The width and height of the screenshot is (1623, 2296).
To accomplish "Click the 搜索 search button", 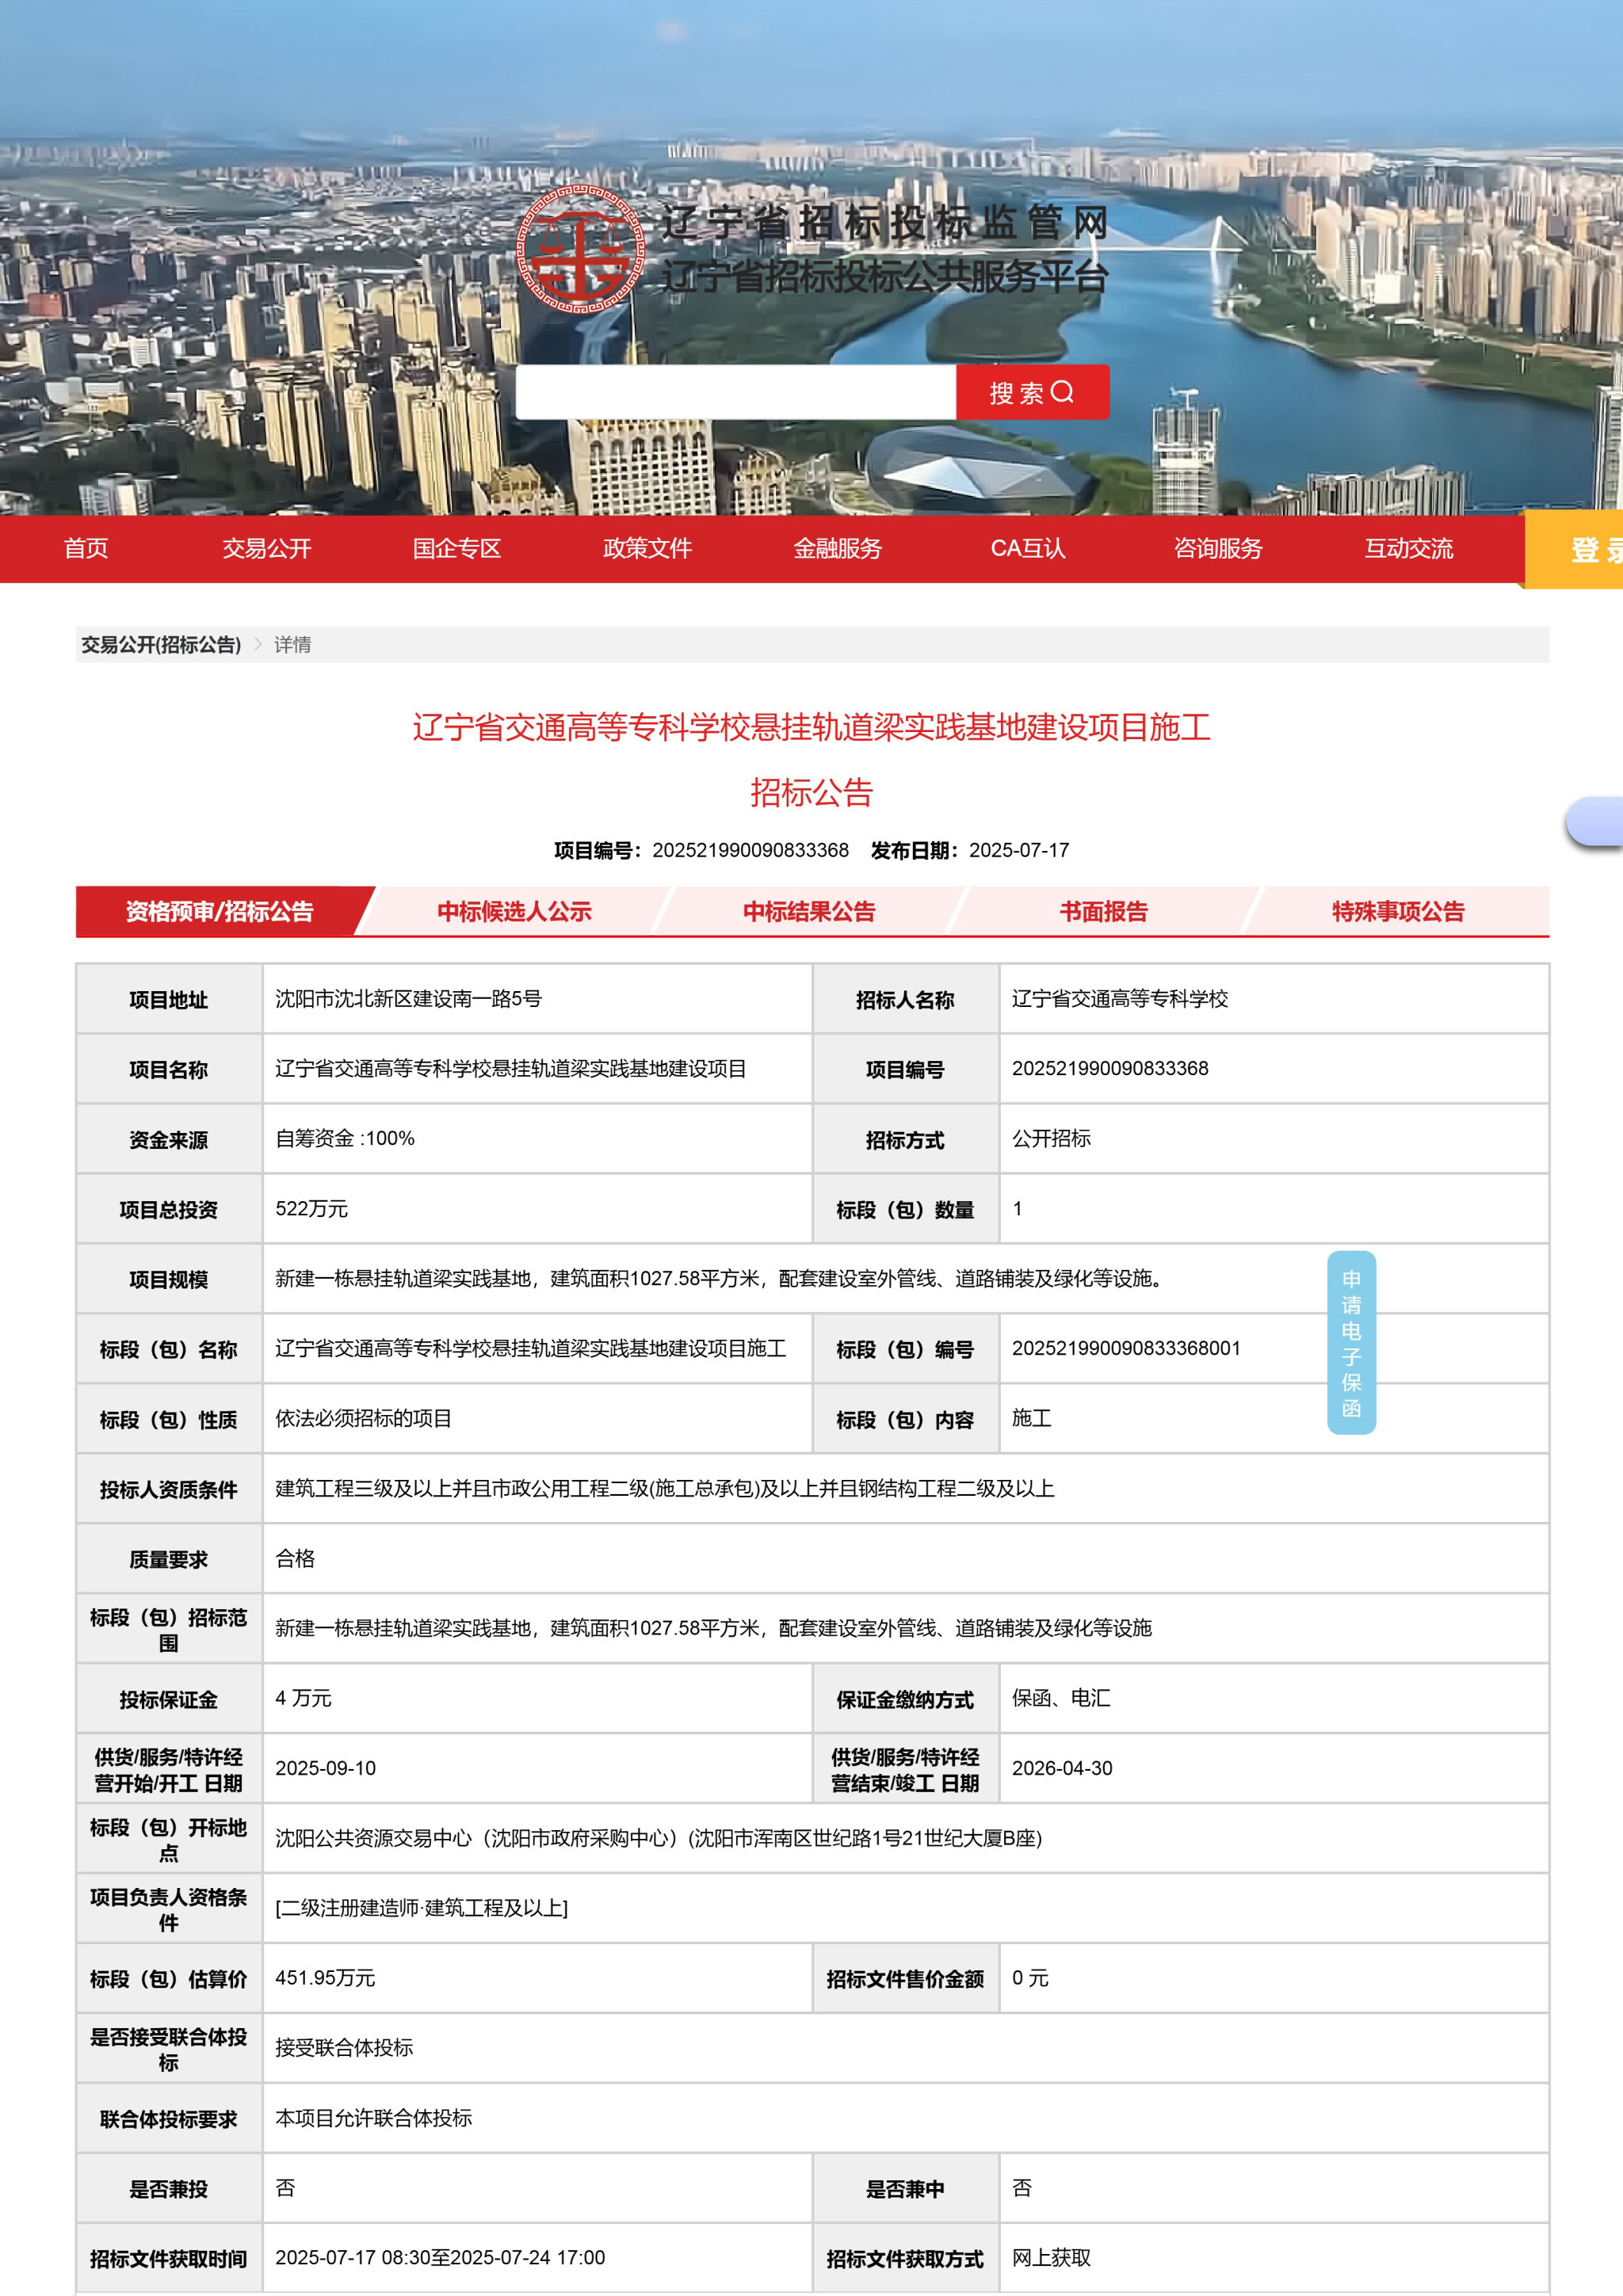I will pyautogui.click(x=1032, y=392).
